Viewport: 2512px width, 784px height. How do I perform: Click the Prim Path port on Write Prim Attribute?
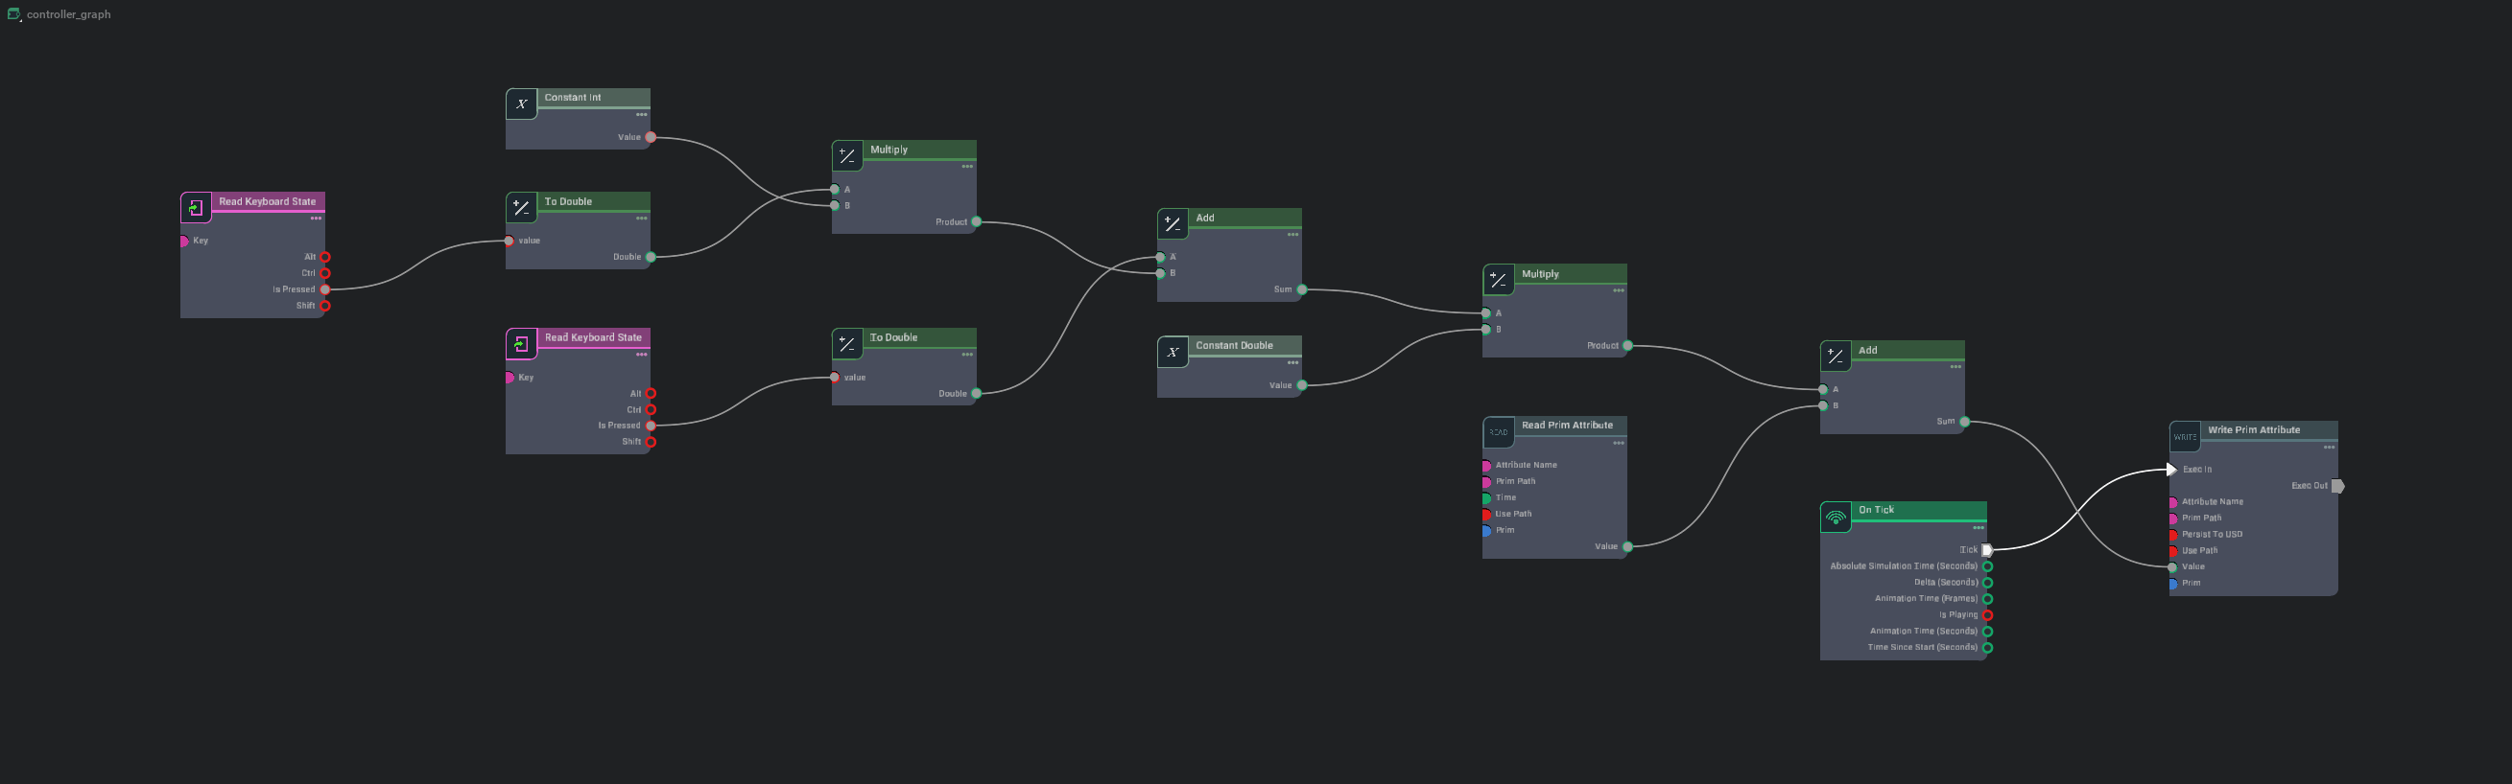[x=2172, y=519]
